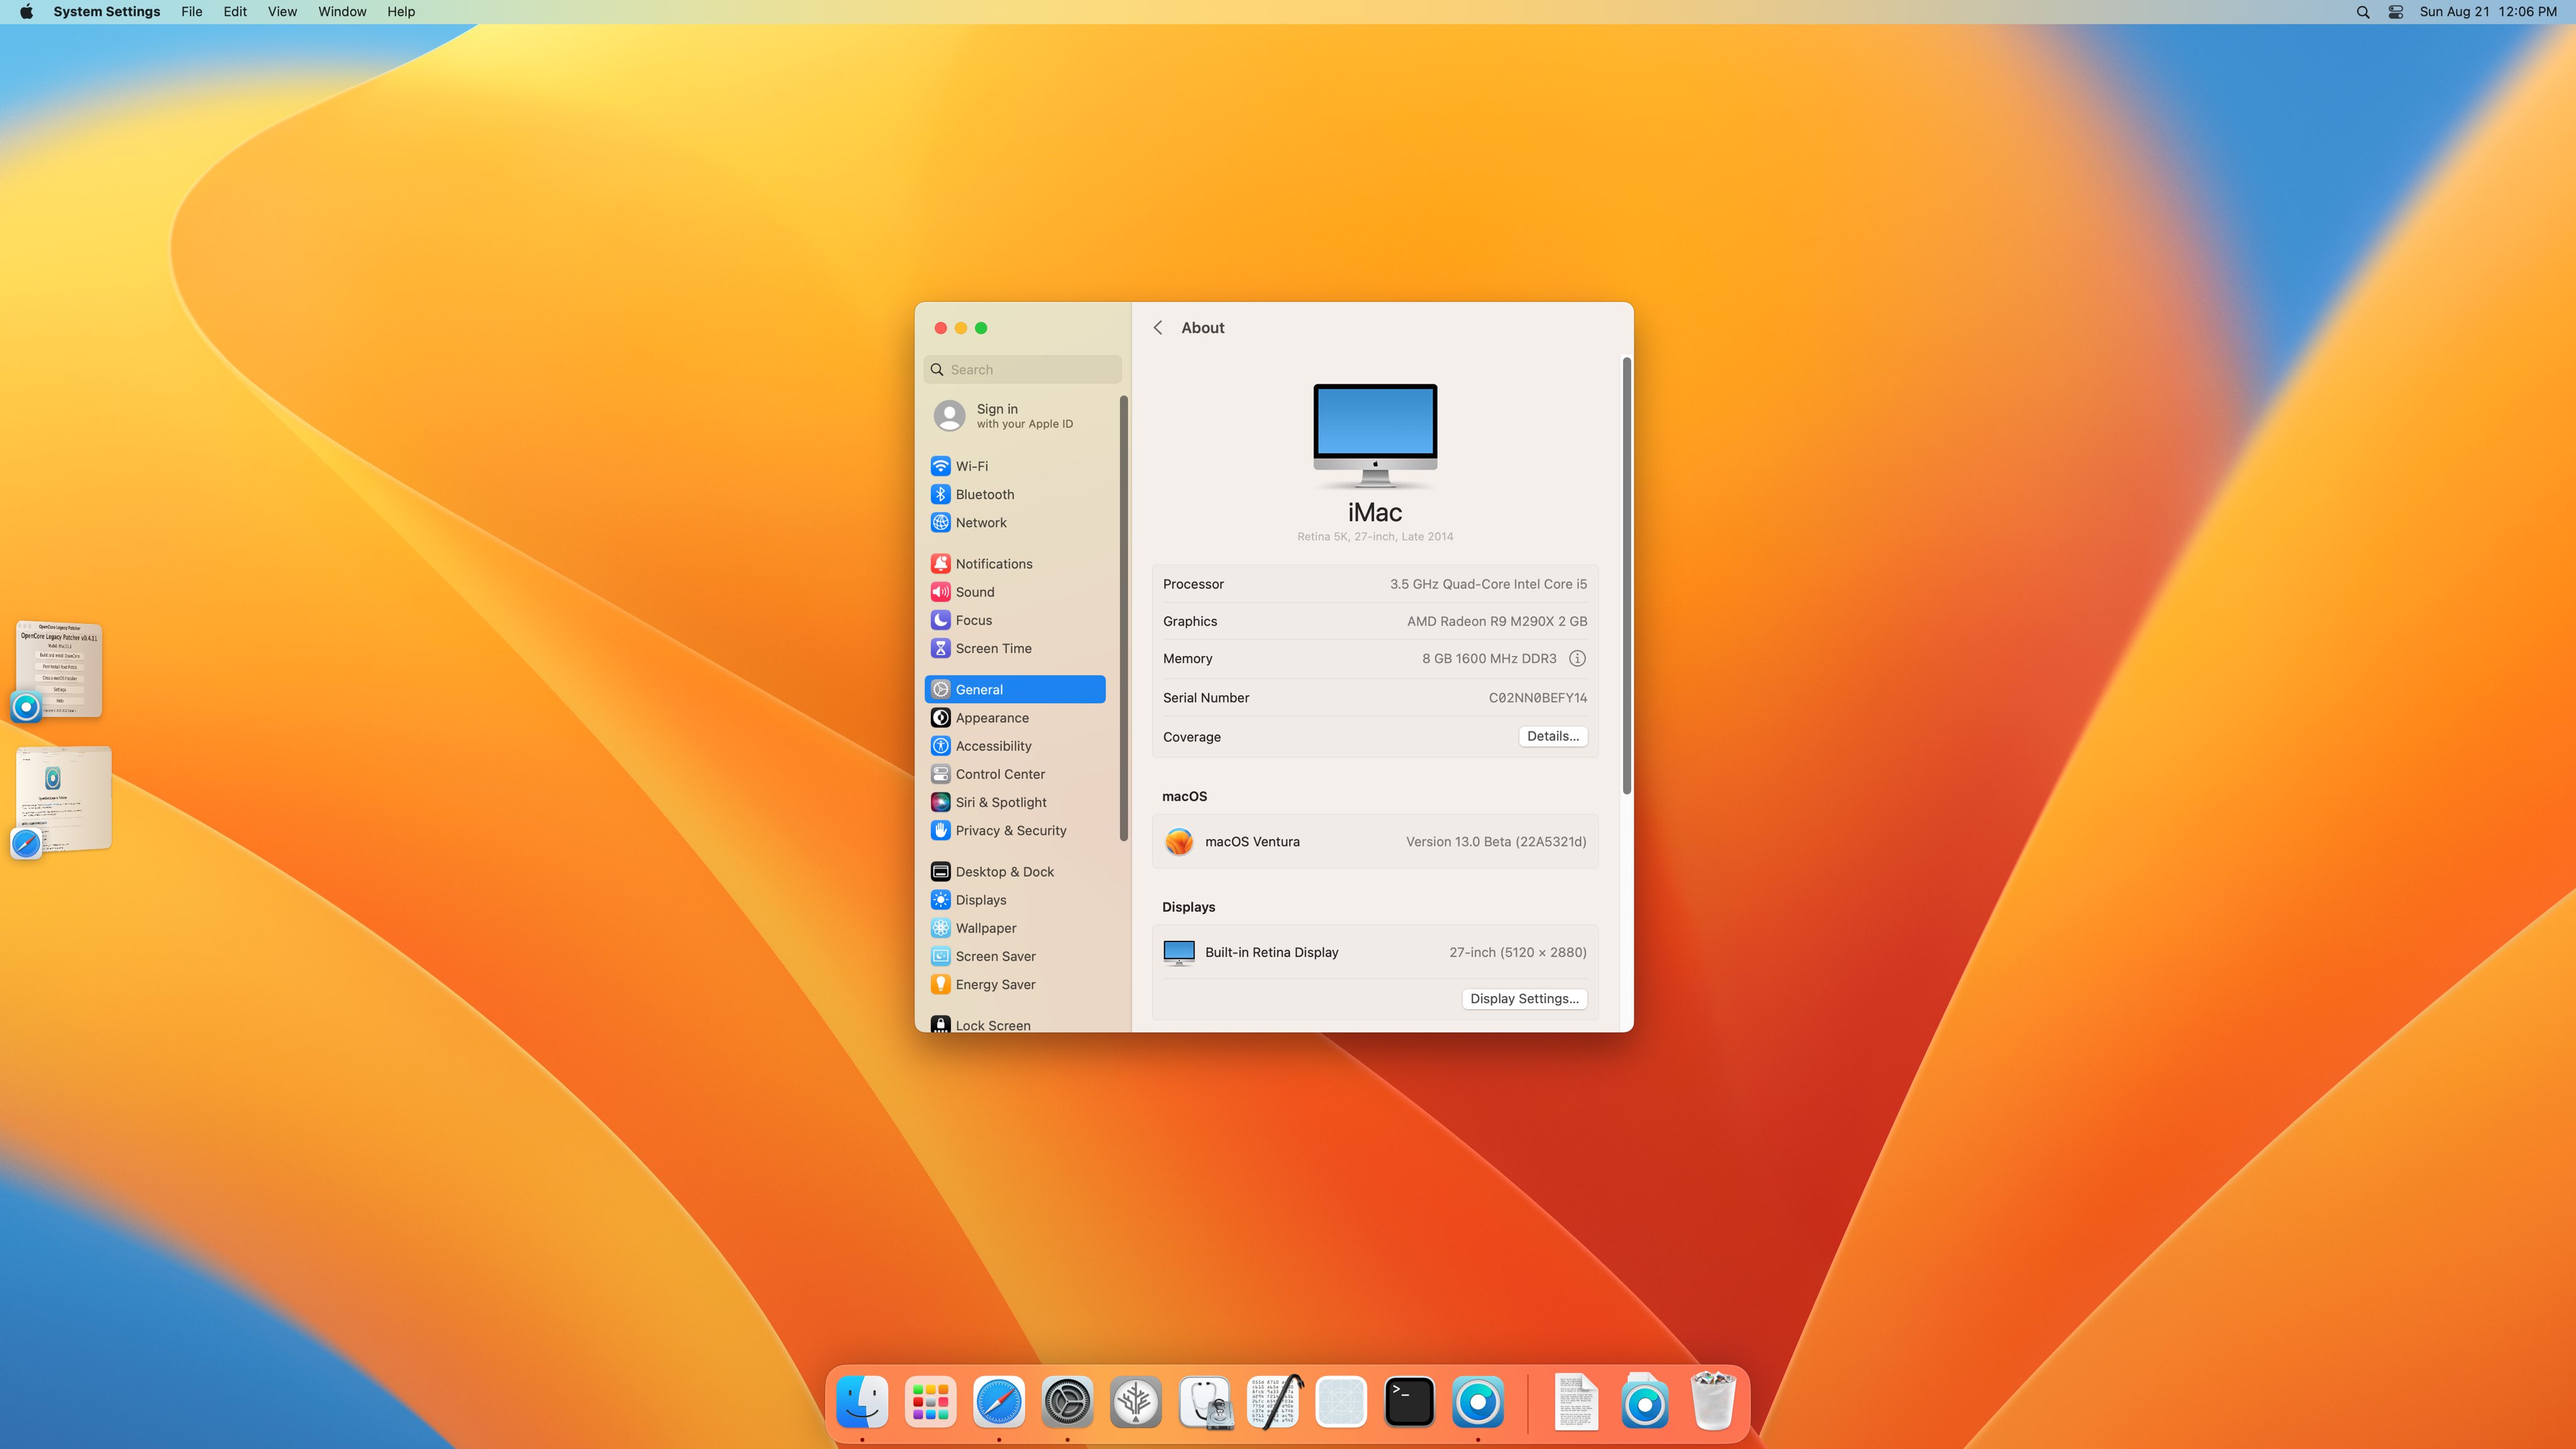Click the back chevron next to About

coord(1158,327)
